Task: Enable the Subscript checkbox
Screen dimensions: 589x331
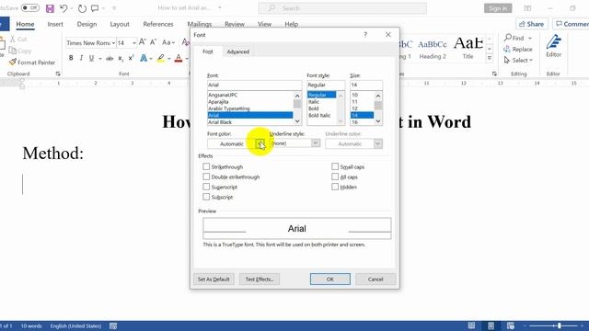Action: [x=206, y=197]
